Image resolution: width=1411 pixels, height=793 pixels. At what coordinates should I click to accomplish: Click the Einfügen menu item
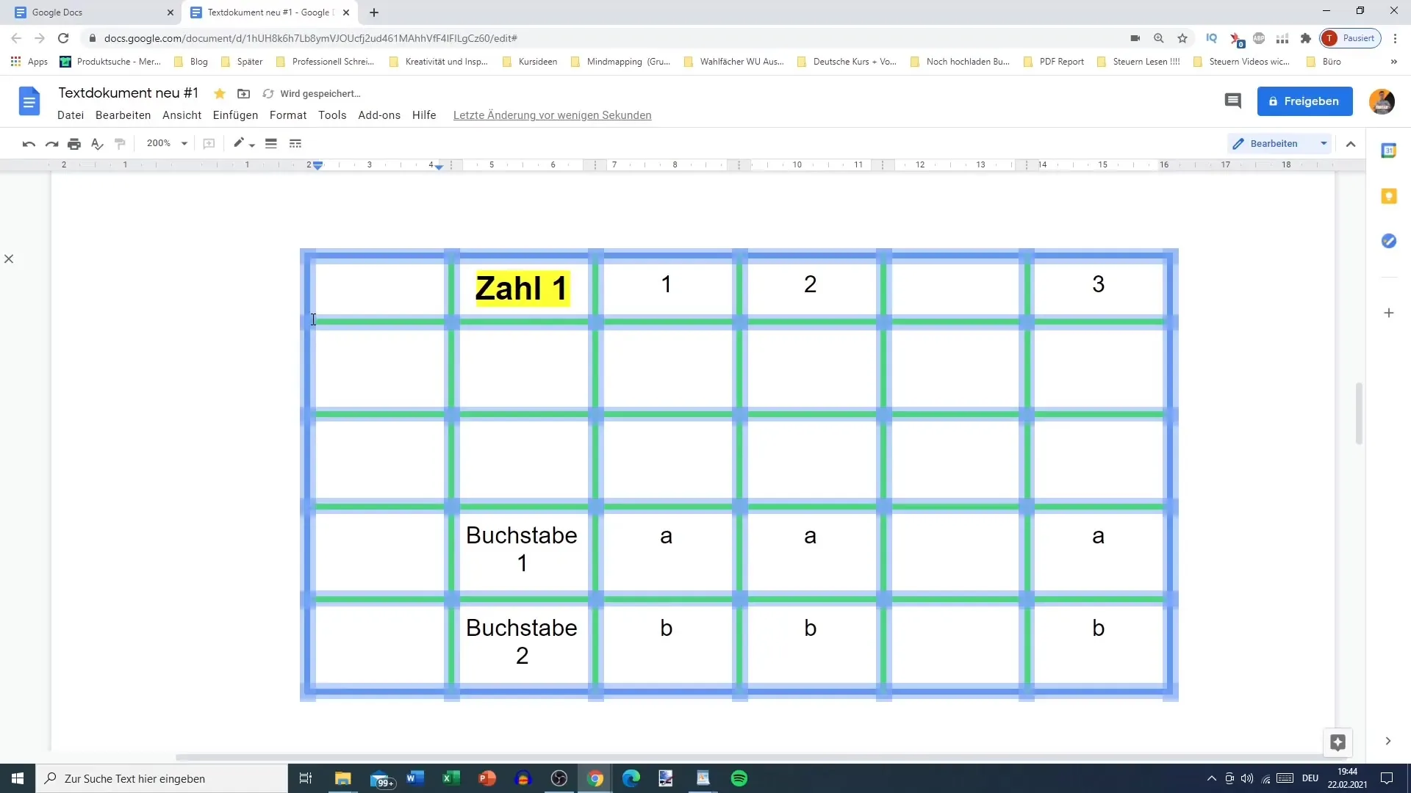point(234,115)
